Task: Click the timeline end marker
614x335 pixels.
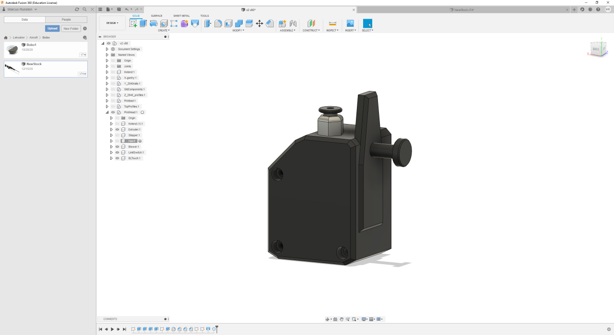Action: click(x=217, y=329)
